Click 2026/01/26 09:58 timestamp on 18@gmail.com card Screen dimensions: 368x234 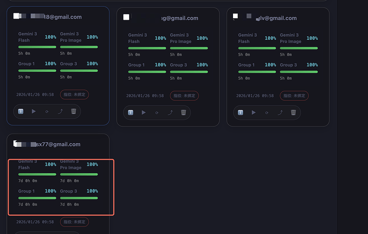coord(35,95)
